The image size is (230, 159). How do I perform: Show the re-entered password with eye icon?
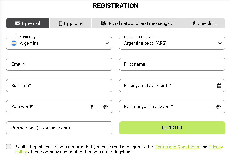[x=218, y=107]
